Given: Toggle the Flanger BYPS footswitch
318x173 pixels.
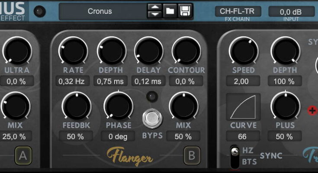Looking at the screenshot, I should pos(152,118).
